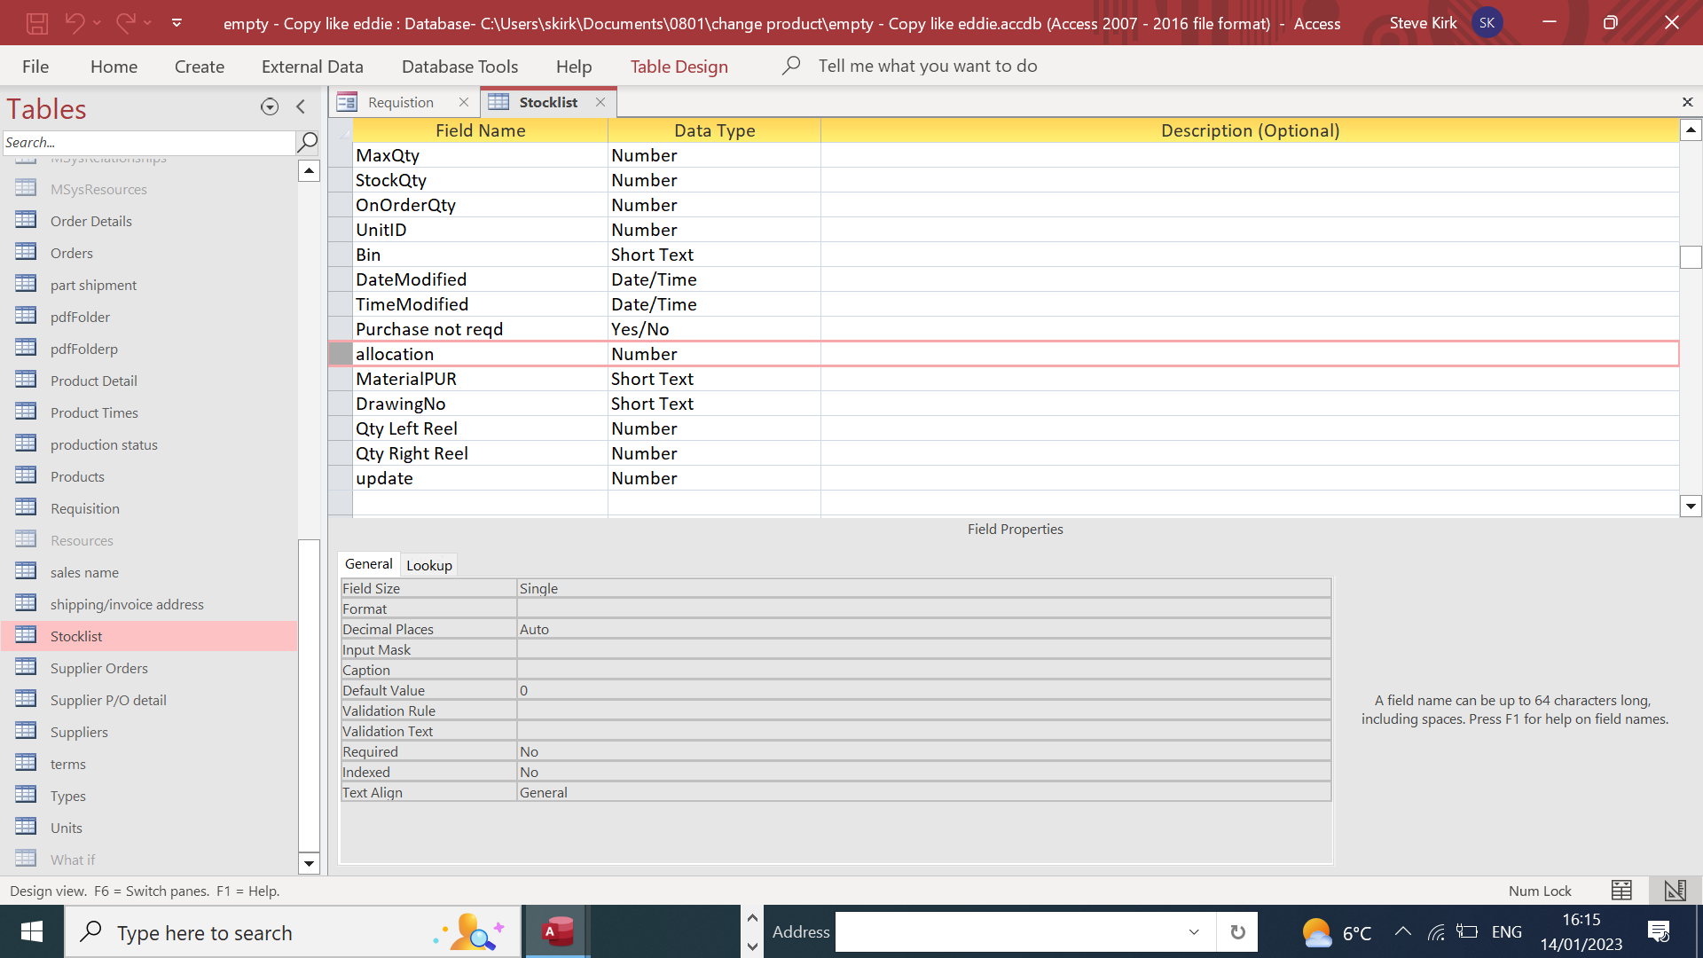This screenshot has width=1703, height=958.
Task: Click the Stocklist table icon in sidebar
Action: click(27, 635)
